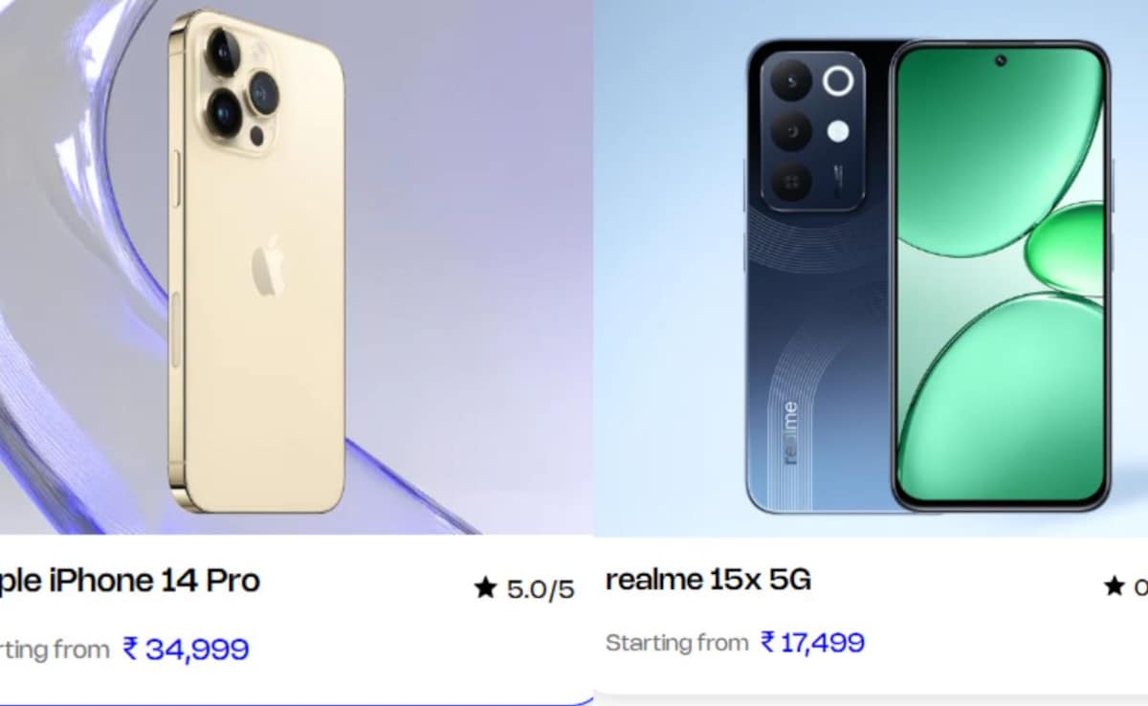Click the 5.0/5 rating text
The width and height of the screenshot is (1148, 706).
541,589
